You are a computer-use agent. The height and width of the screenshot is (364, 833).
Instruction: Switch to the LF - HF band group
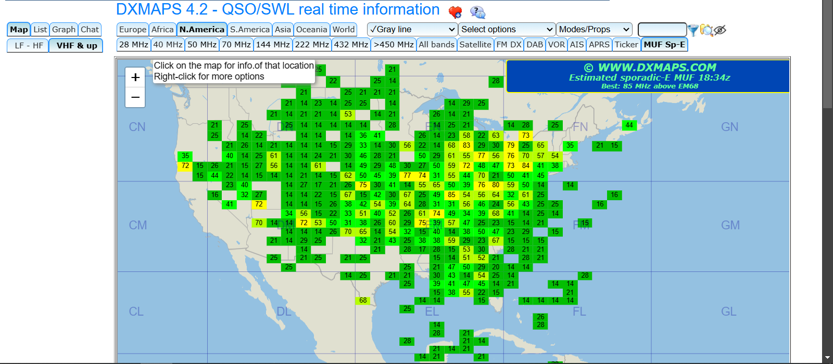point(29,46)
